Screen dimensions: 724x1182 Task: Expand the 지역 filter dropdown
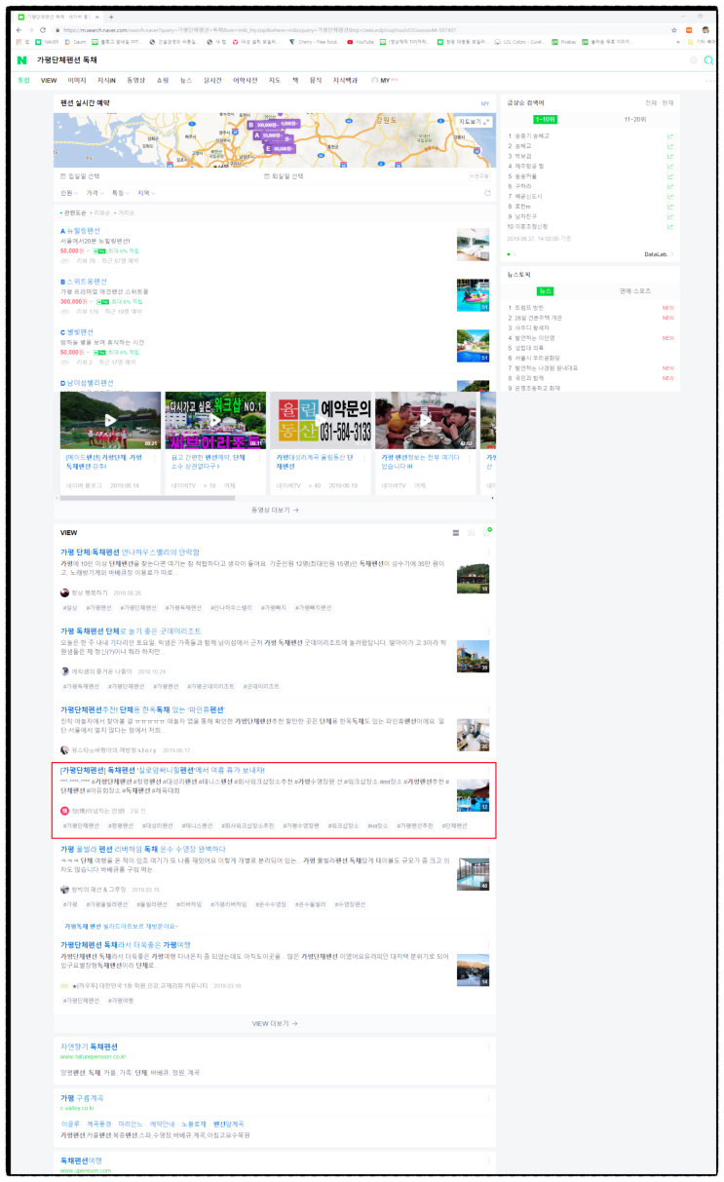tap(145, 193)
